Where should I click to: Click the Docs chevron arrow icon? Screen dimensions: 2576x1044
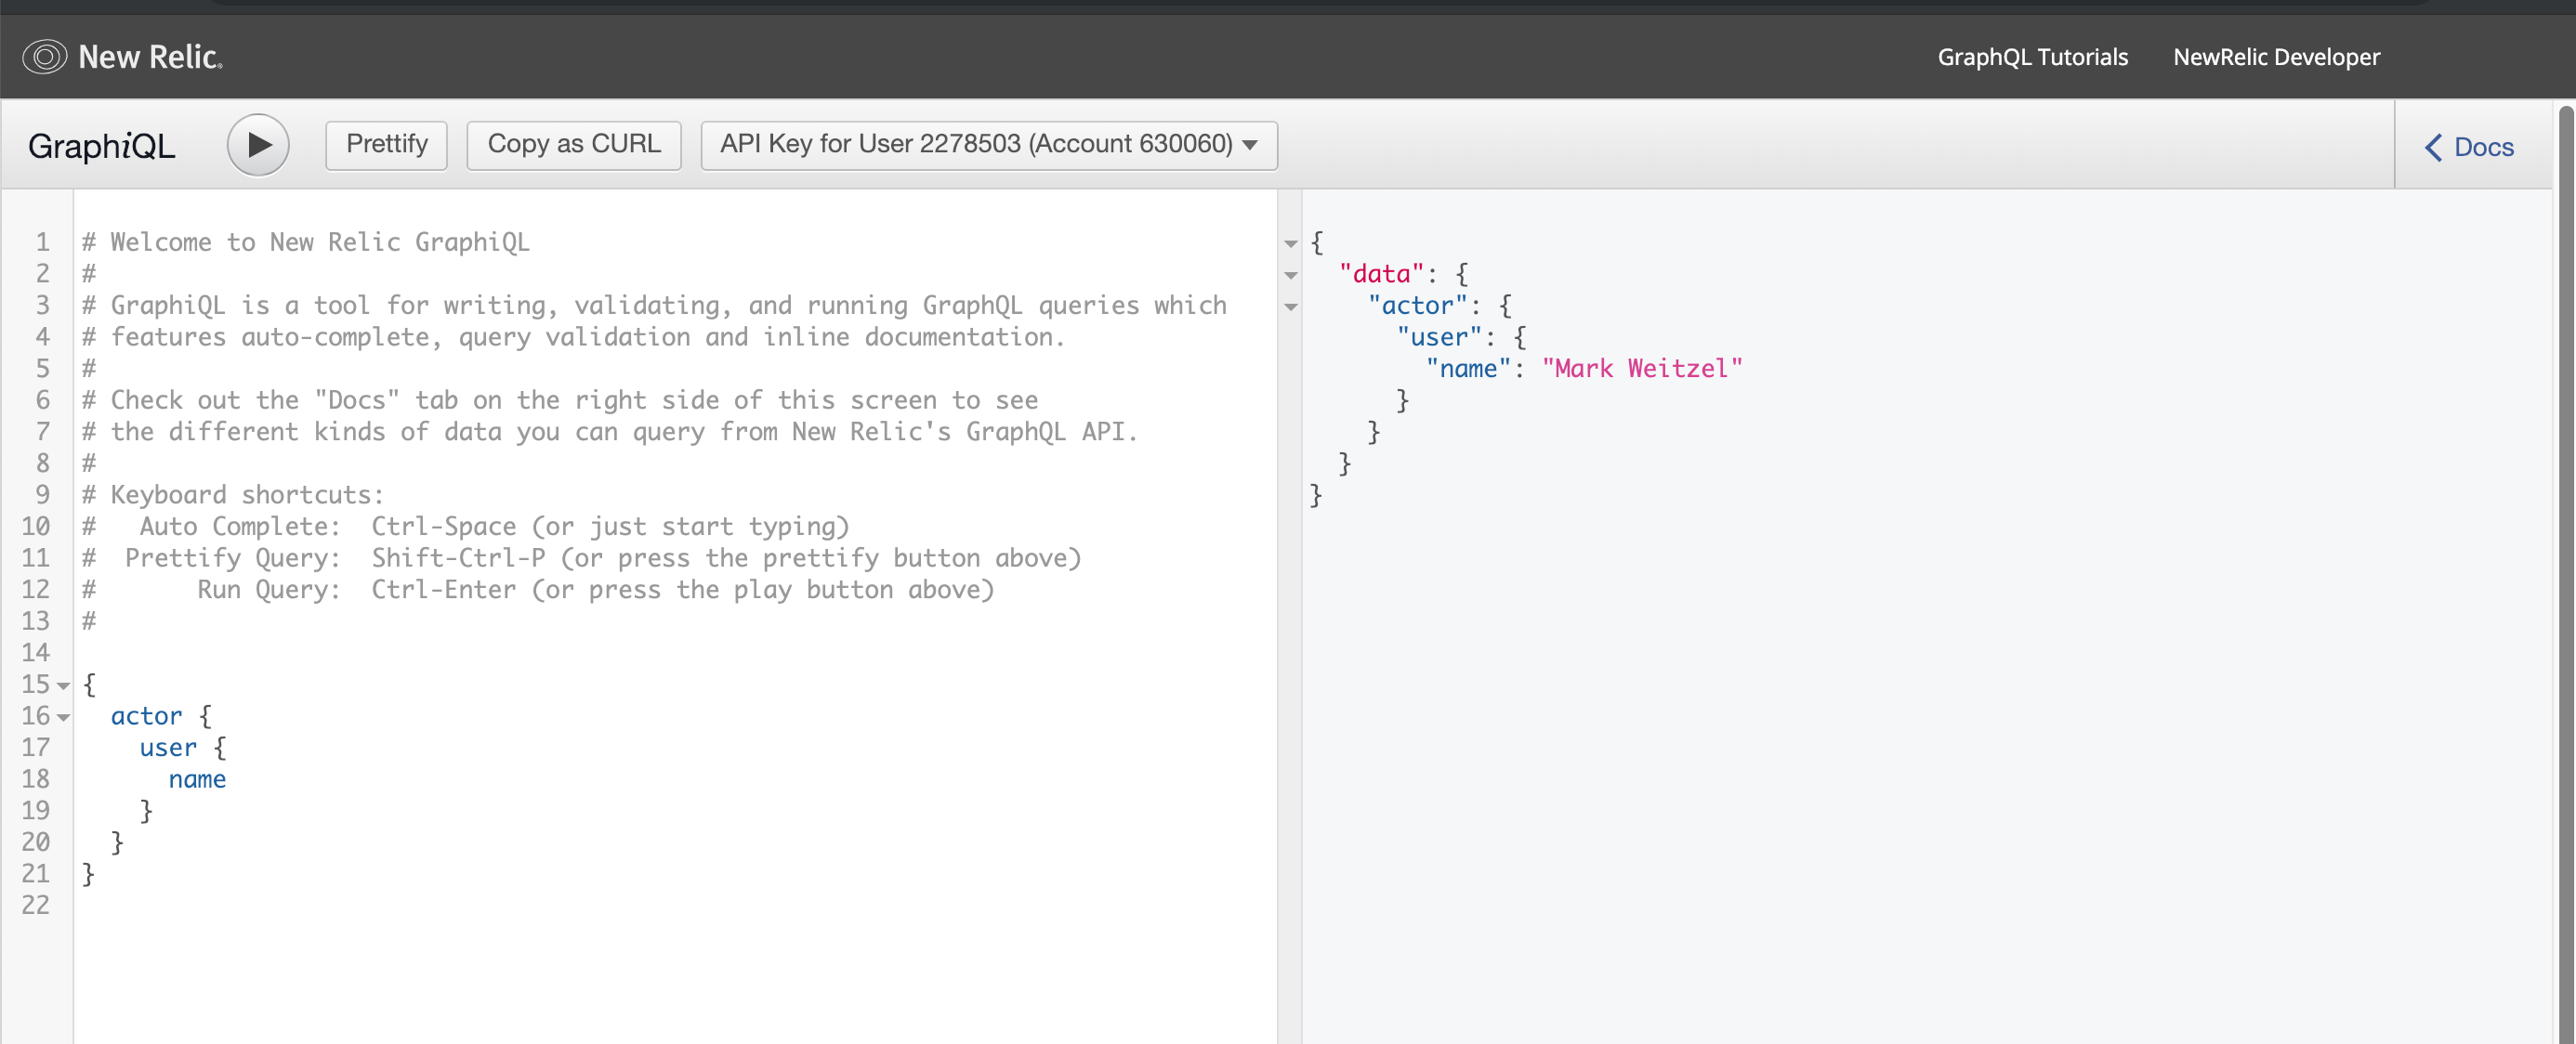[2433, 147]
